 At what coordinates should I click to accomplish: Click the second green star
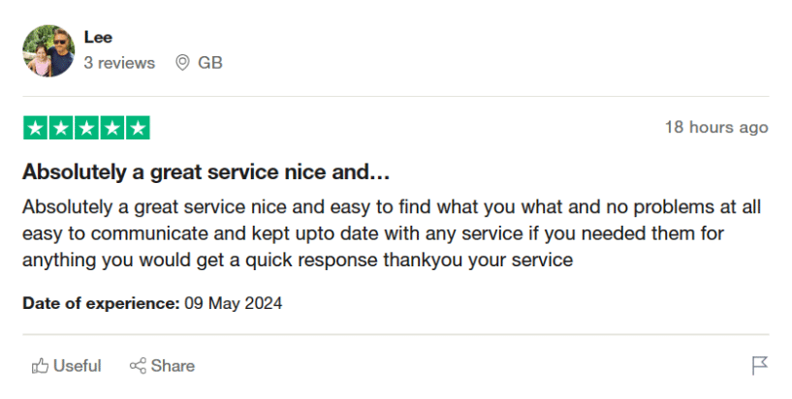(61, 128)
